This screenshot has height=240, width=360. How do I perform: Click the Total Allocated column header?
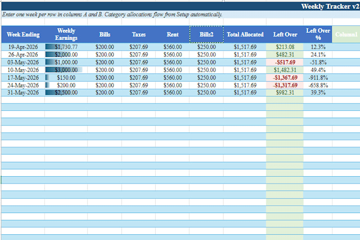pos(245,34)
